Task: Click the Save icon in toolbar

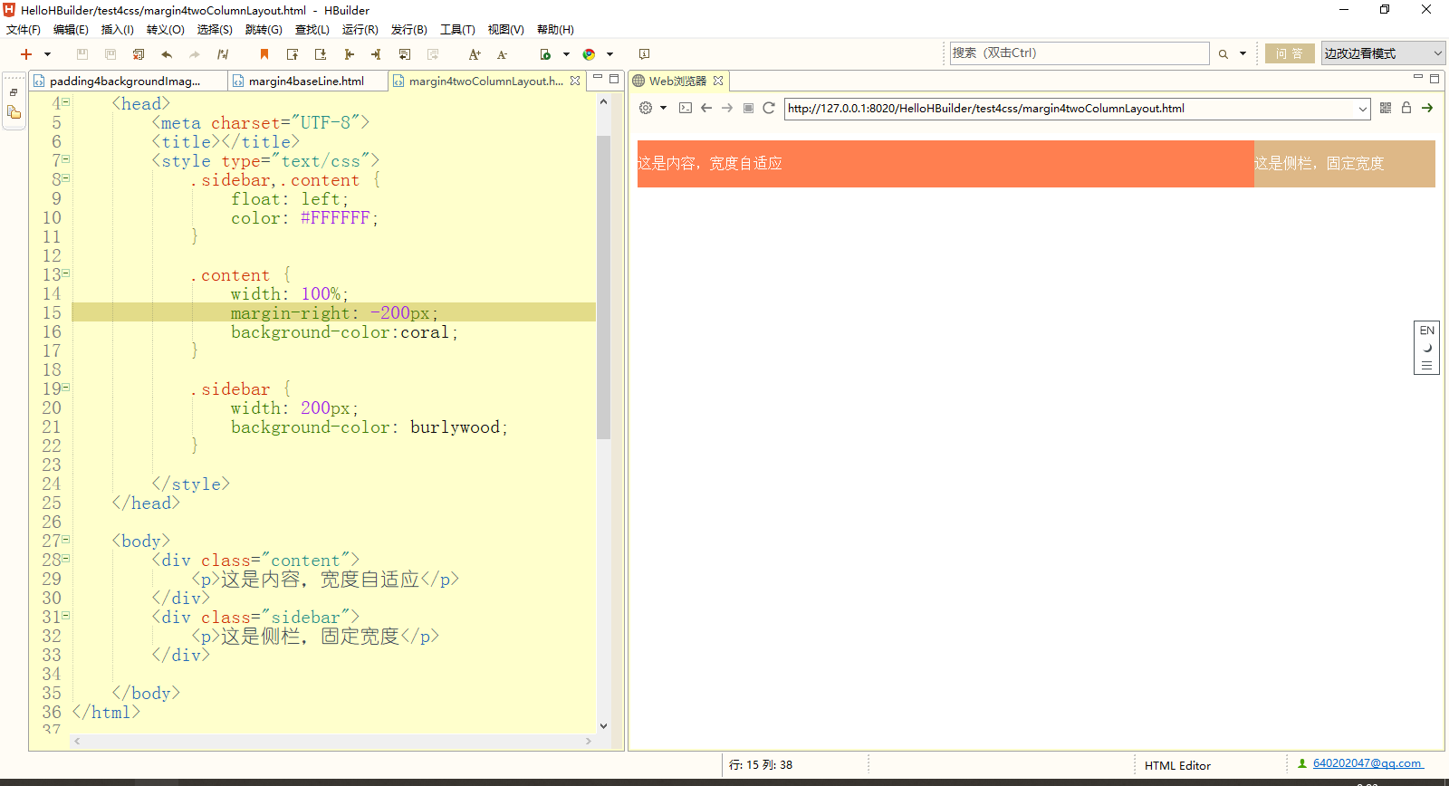Action: click(x=82, y=54)
